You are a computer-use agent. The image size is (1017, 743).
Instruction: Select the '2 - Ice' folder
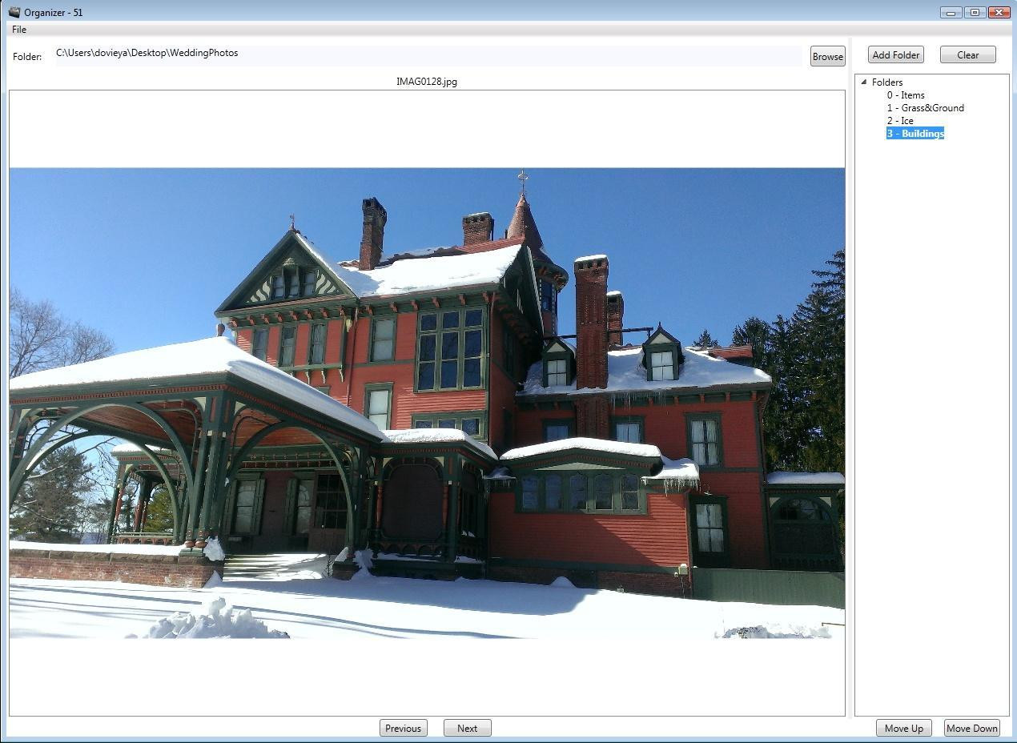coord(900,121)
